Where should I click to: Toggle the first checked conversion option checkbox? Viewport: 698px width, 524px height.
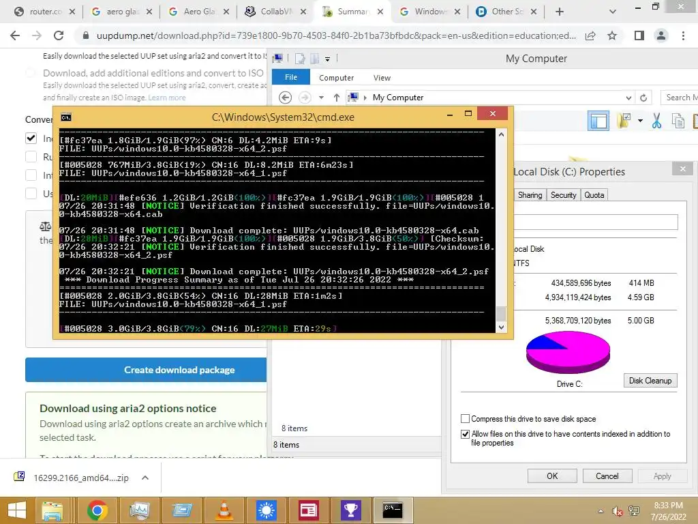coord(31,138)
